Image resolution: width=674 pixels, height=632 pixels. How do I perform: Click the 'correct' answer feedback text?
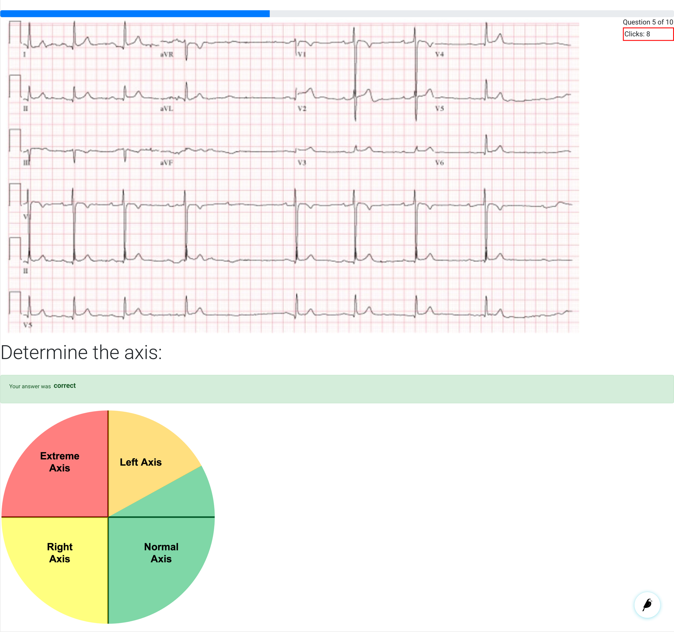pyautogui.click(x=65, y=386)
